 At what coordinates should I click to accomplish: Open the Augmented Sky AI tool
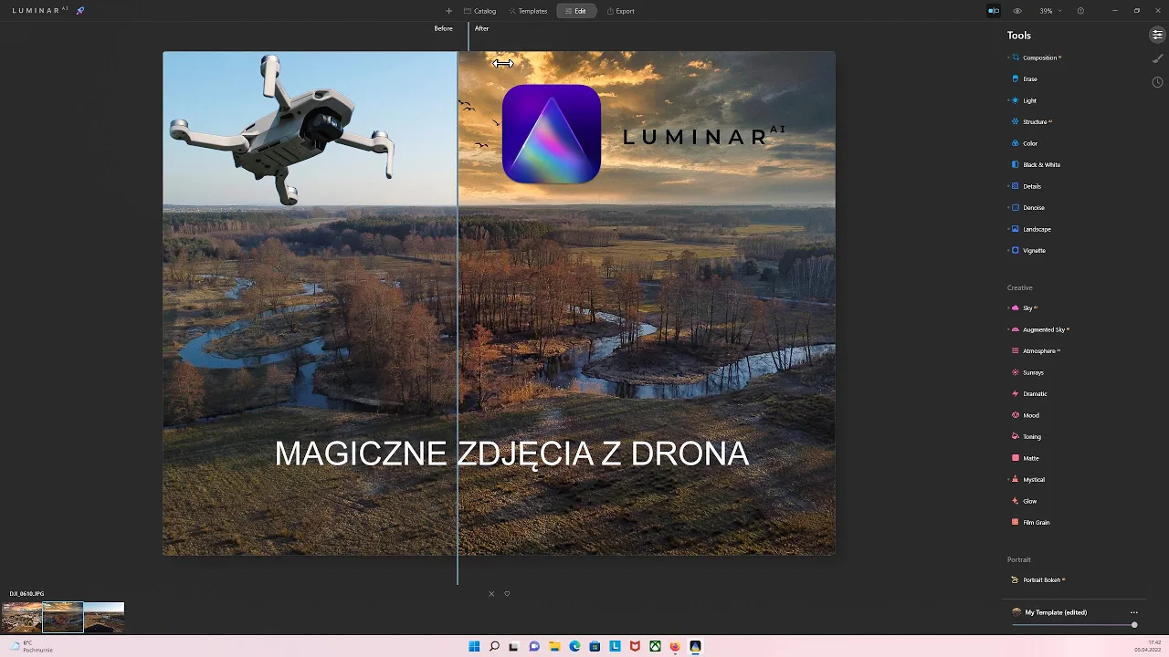tap(1043, 329)
